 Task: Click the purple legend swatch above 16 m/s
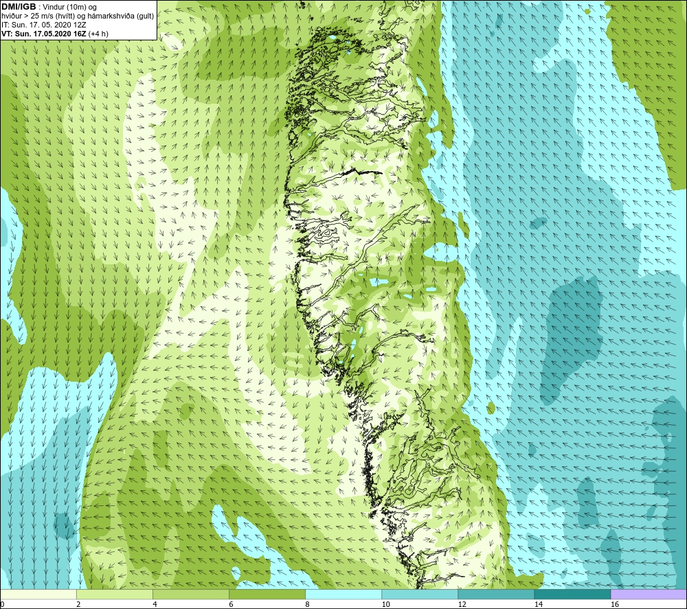pos(649,595)
